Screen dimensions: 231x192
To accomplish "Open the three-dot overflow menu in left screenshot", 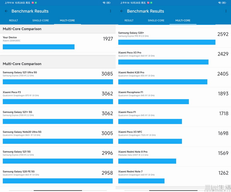I will [x=110, y=11].
